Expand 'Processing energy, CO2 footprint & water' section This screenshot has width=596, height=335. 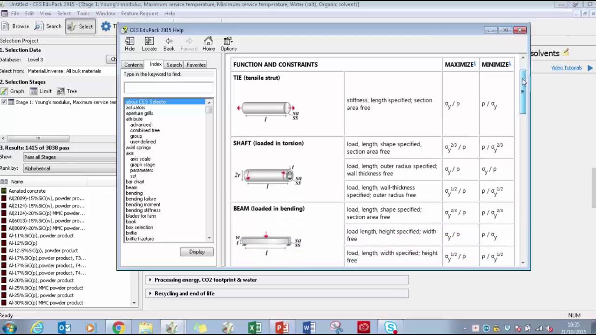tap(277, 280)
